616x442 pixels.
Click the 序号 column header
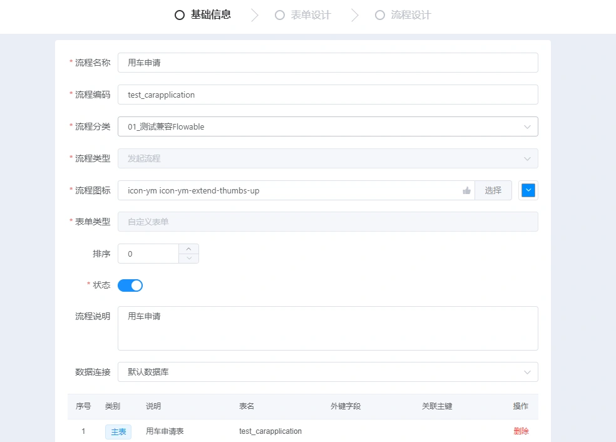[83, 406]
